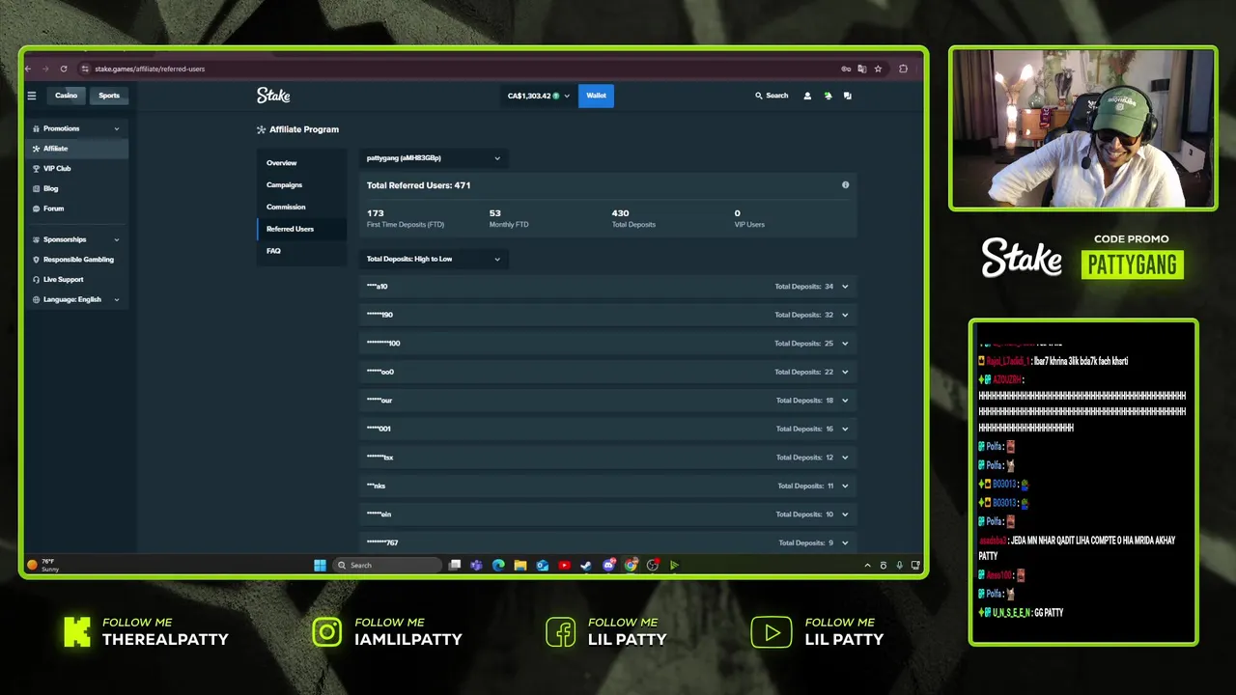Open Total Deposits High to Low sort dropdown

coord(433,259)
